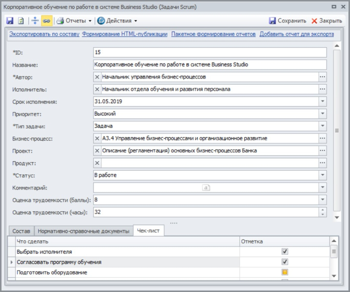Maximize the task window
Viewport: 350px width, 292px height.
tap(334, 7)
